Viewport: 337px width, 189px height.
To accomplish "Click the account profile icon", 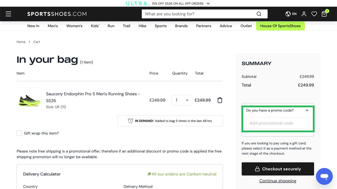I will (x=304, y=14).
